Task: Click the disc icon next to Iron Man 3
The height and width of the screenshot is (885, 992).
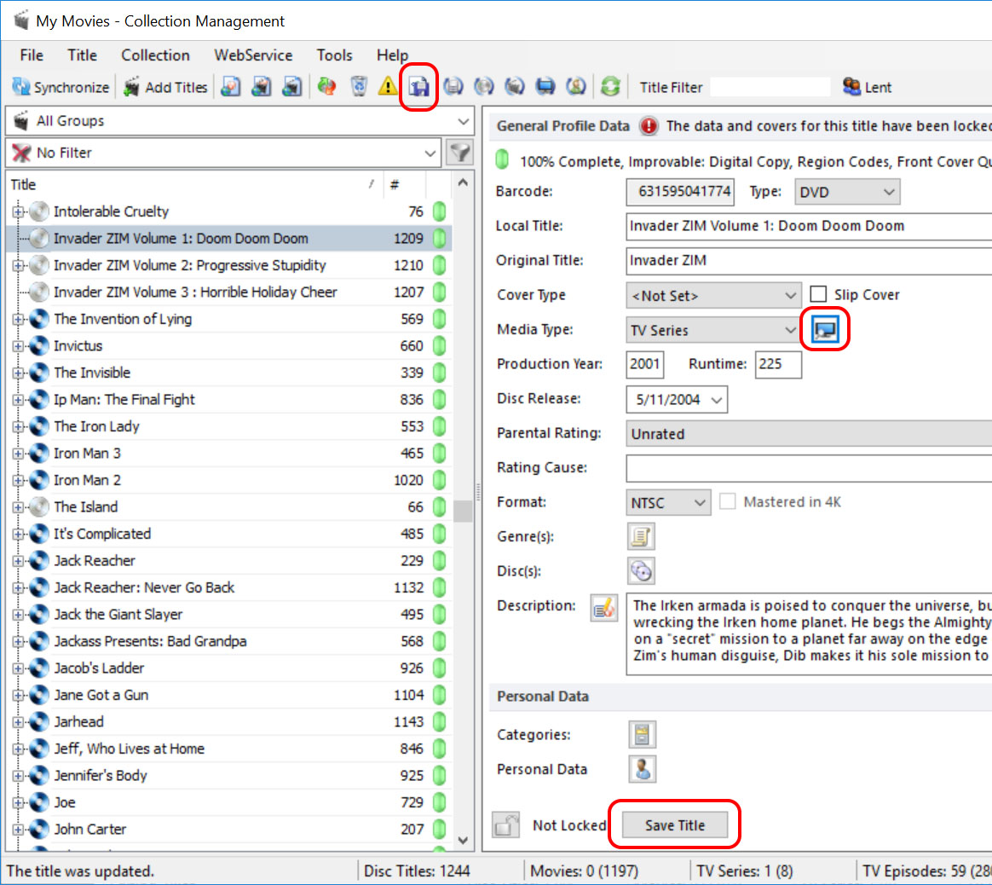Action: pos(39,454)
